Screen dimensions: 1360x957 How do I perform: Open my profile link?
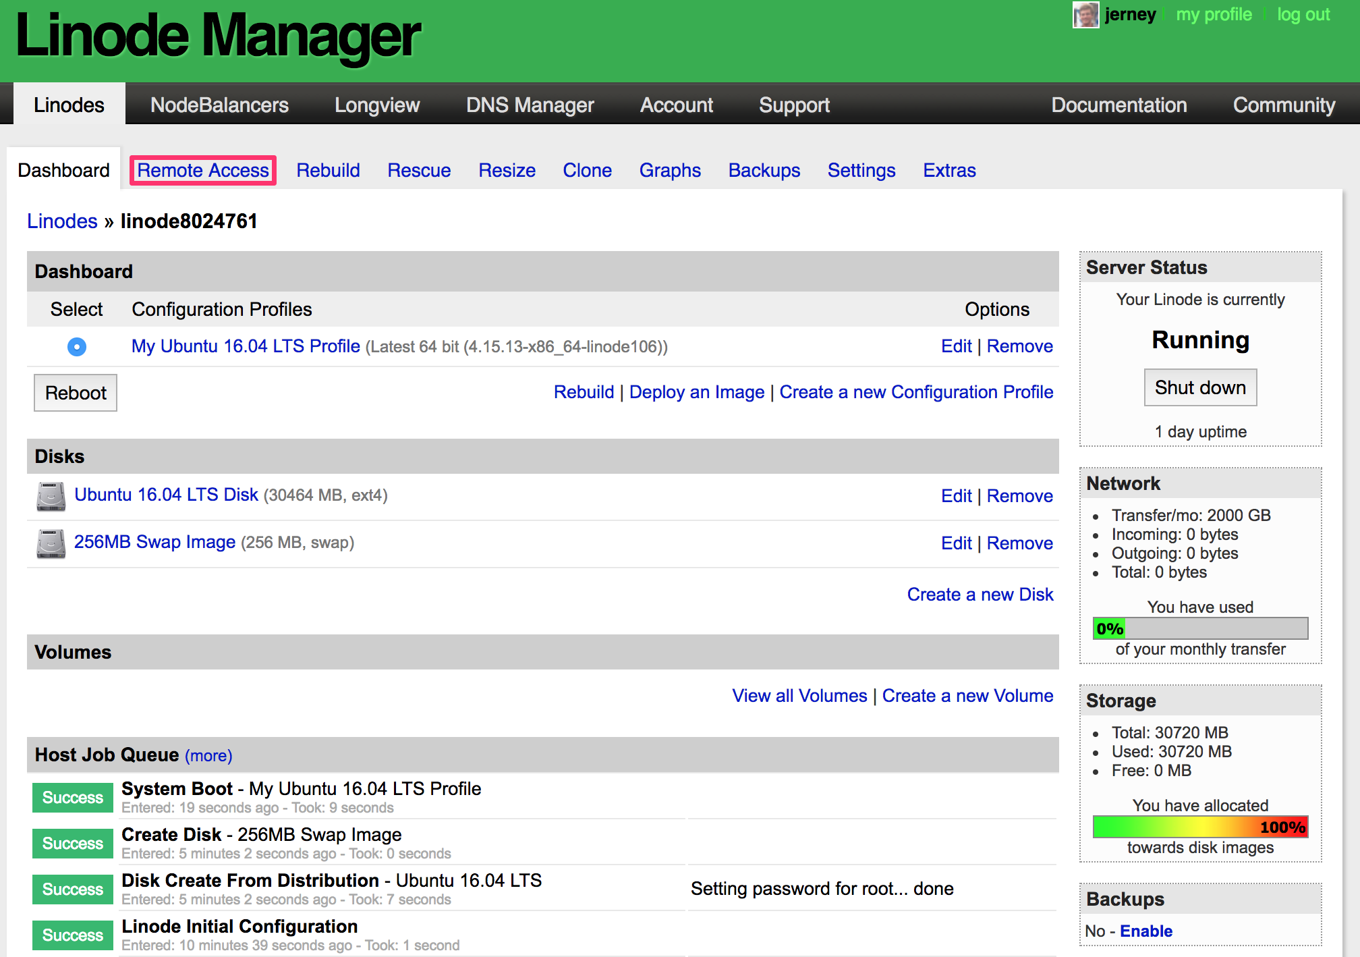(x=1214, y=14)
